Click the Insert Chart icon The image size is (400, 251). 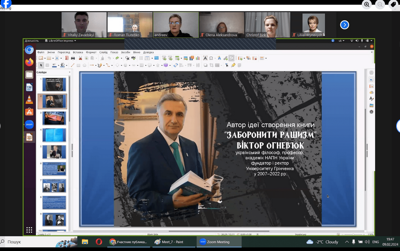(x=198, y=58)
